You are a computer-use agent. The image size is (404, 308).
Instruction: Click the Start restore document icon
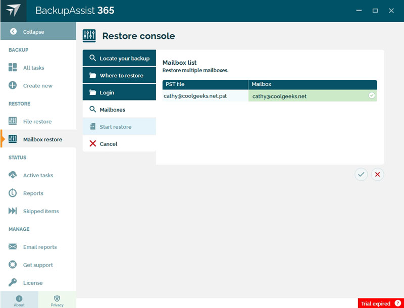(93, 126)
